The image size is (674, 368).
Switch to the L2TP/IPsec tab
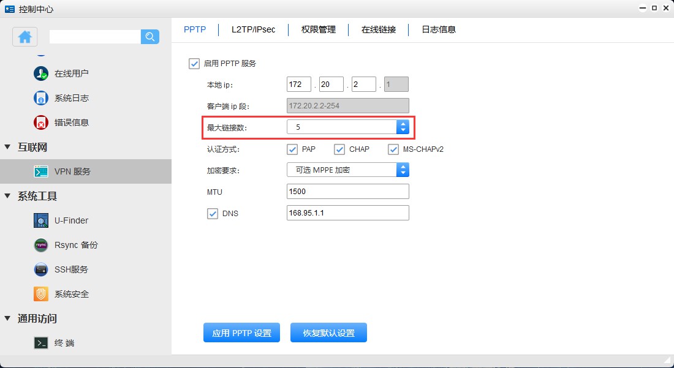pyautogui.click(x=254, y=29)
